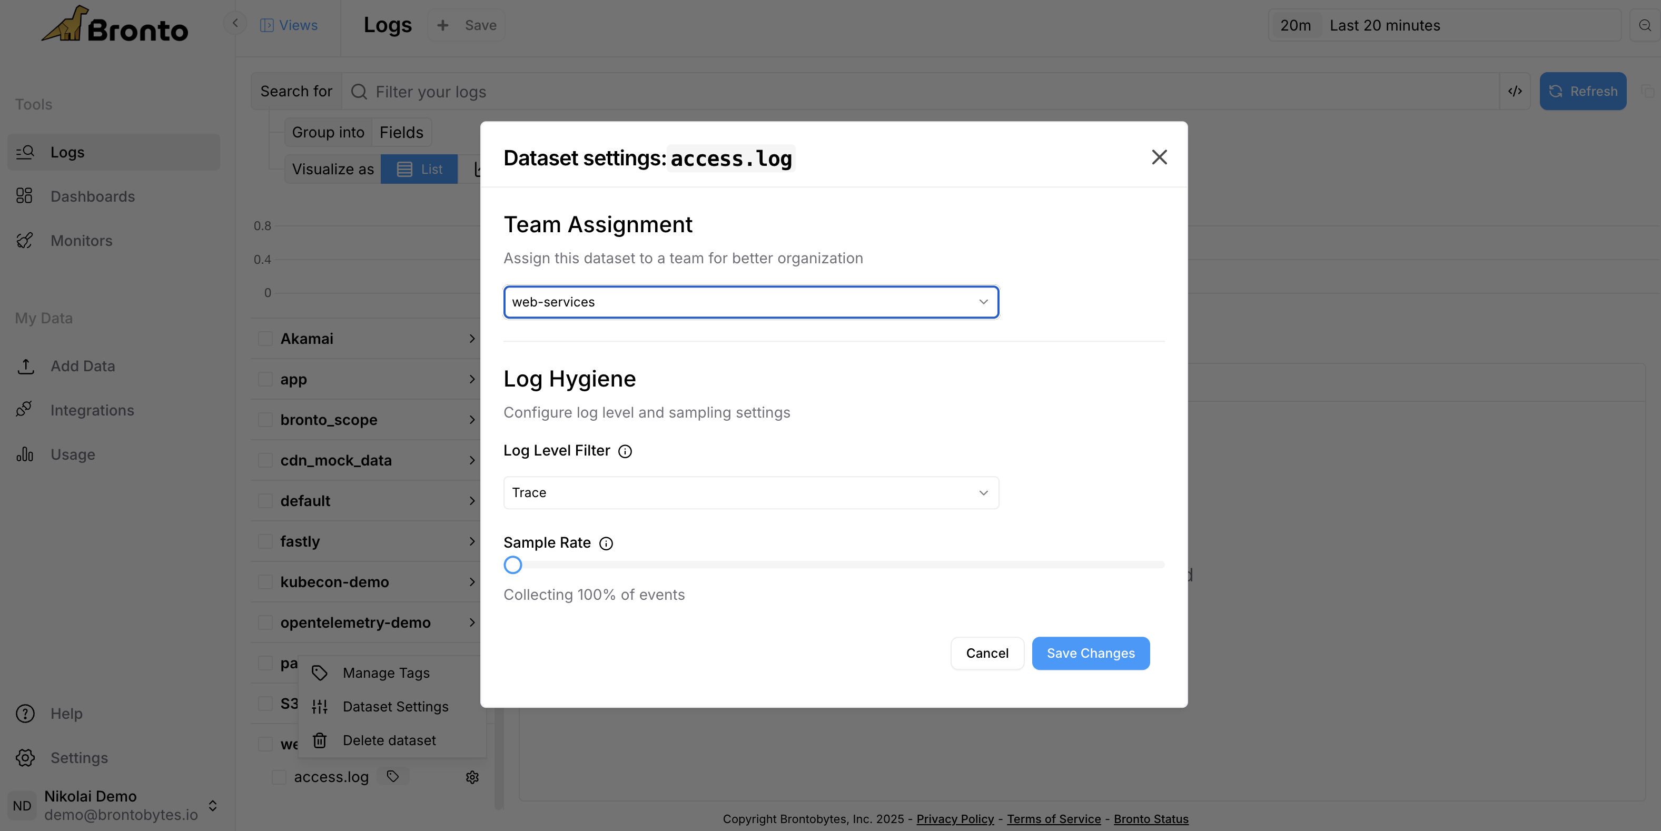This screenshot has width=1661, height=831.
Task: Click the Sample Rate info icon
Action: pos(606,543)
